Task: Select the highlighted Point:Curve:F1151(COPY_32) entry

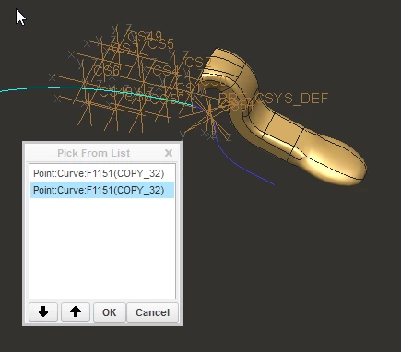Action: point(102,190)
